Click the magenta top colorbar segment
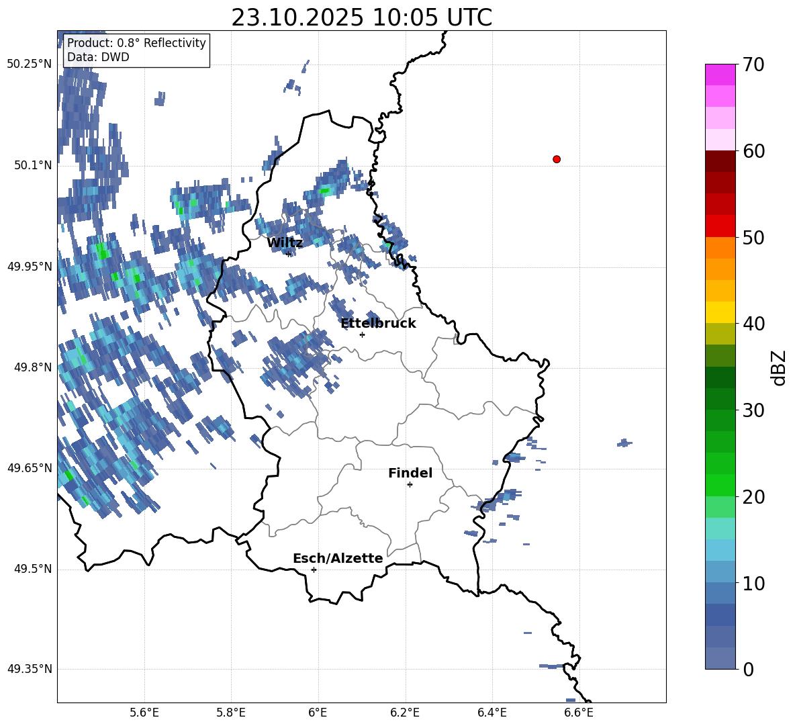The image size is (795, 726). pos(720,75)
